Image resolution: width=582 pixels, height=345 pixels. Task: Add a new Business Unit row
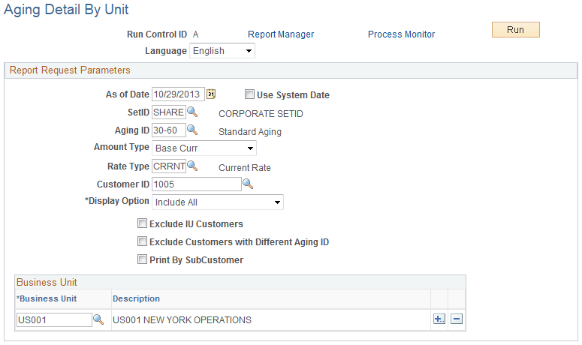pos(439,319)
